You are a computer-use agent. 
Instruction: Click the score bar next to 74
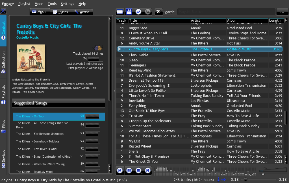[x=95, y=59]
